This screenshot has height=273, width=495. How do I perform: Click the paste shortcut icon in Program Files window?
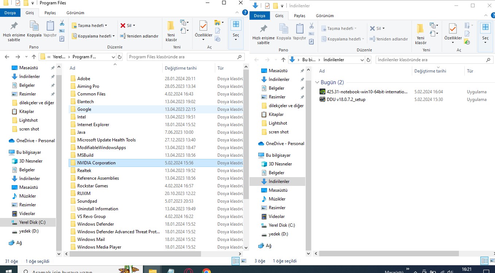tap(62, 38)
